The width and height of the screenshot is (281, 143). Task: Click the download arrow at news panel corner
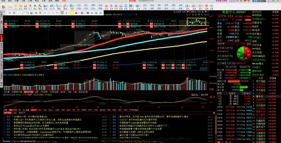coord(214,113)
